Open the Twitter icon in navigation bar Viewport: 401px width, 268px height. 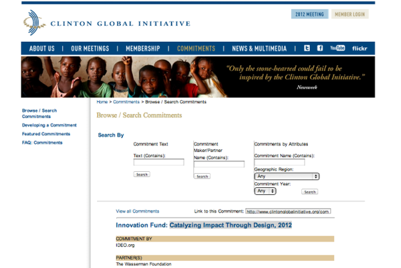307,48
